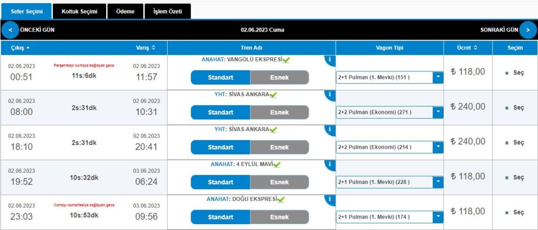
Task: Select Standart fare for 4 Eylül Mavi
Action: [220, 182]
